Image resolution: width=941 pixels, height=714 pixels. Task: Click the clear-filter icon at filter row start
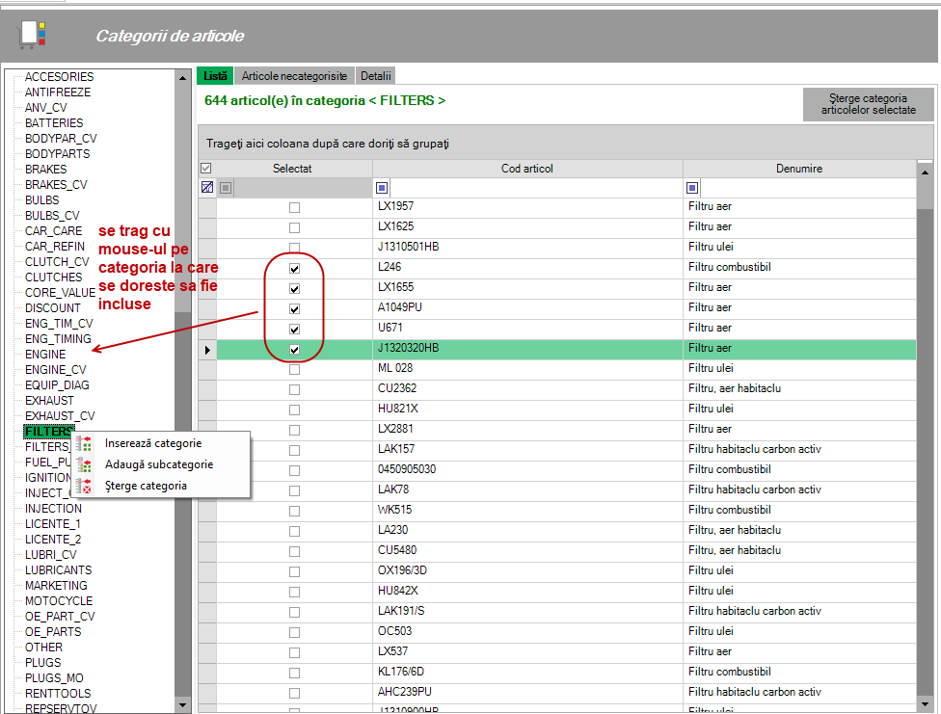[x=207, y=188]
